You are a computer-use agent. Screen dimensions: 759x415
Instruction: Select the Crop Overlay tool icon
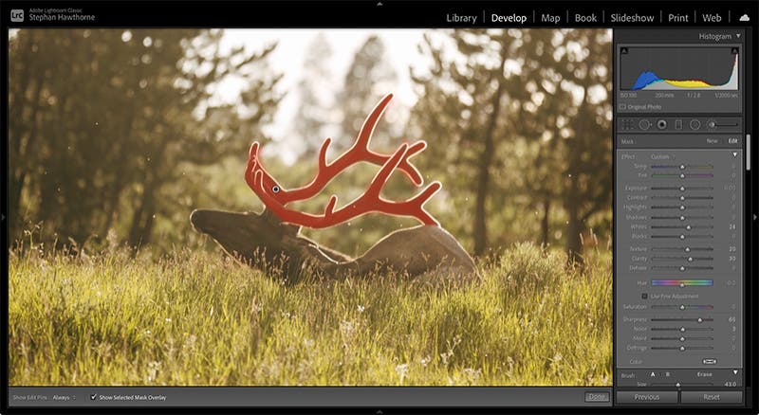[627, 124]
